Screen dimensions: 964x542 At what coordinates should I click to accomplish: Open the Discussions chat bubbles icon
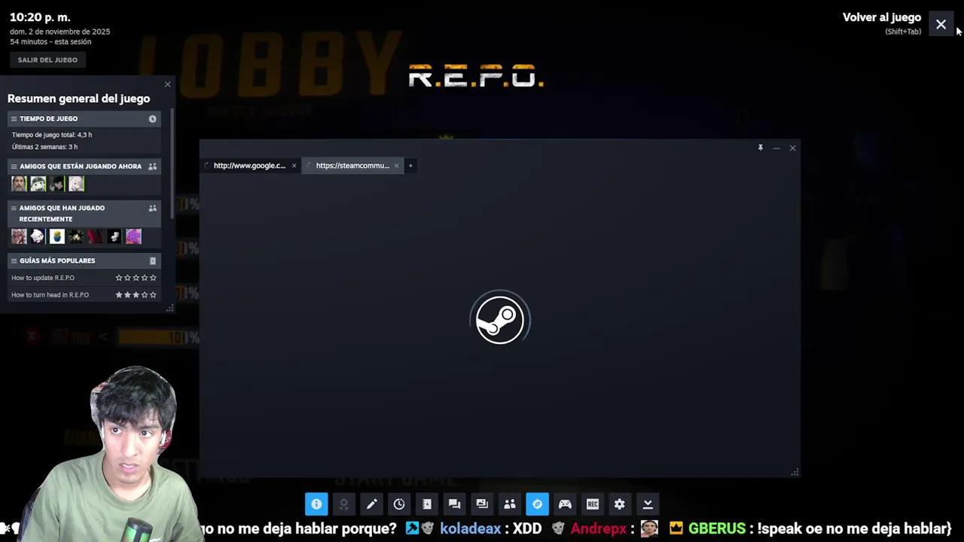click(454, 504)
